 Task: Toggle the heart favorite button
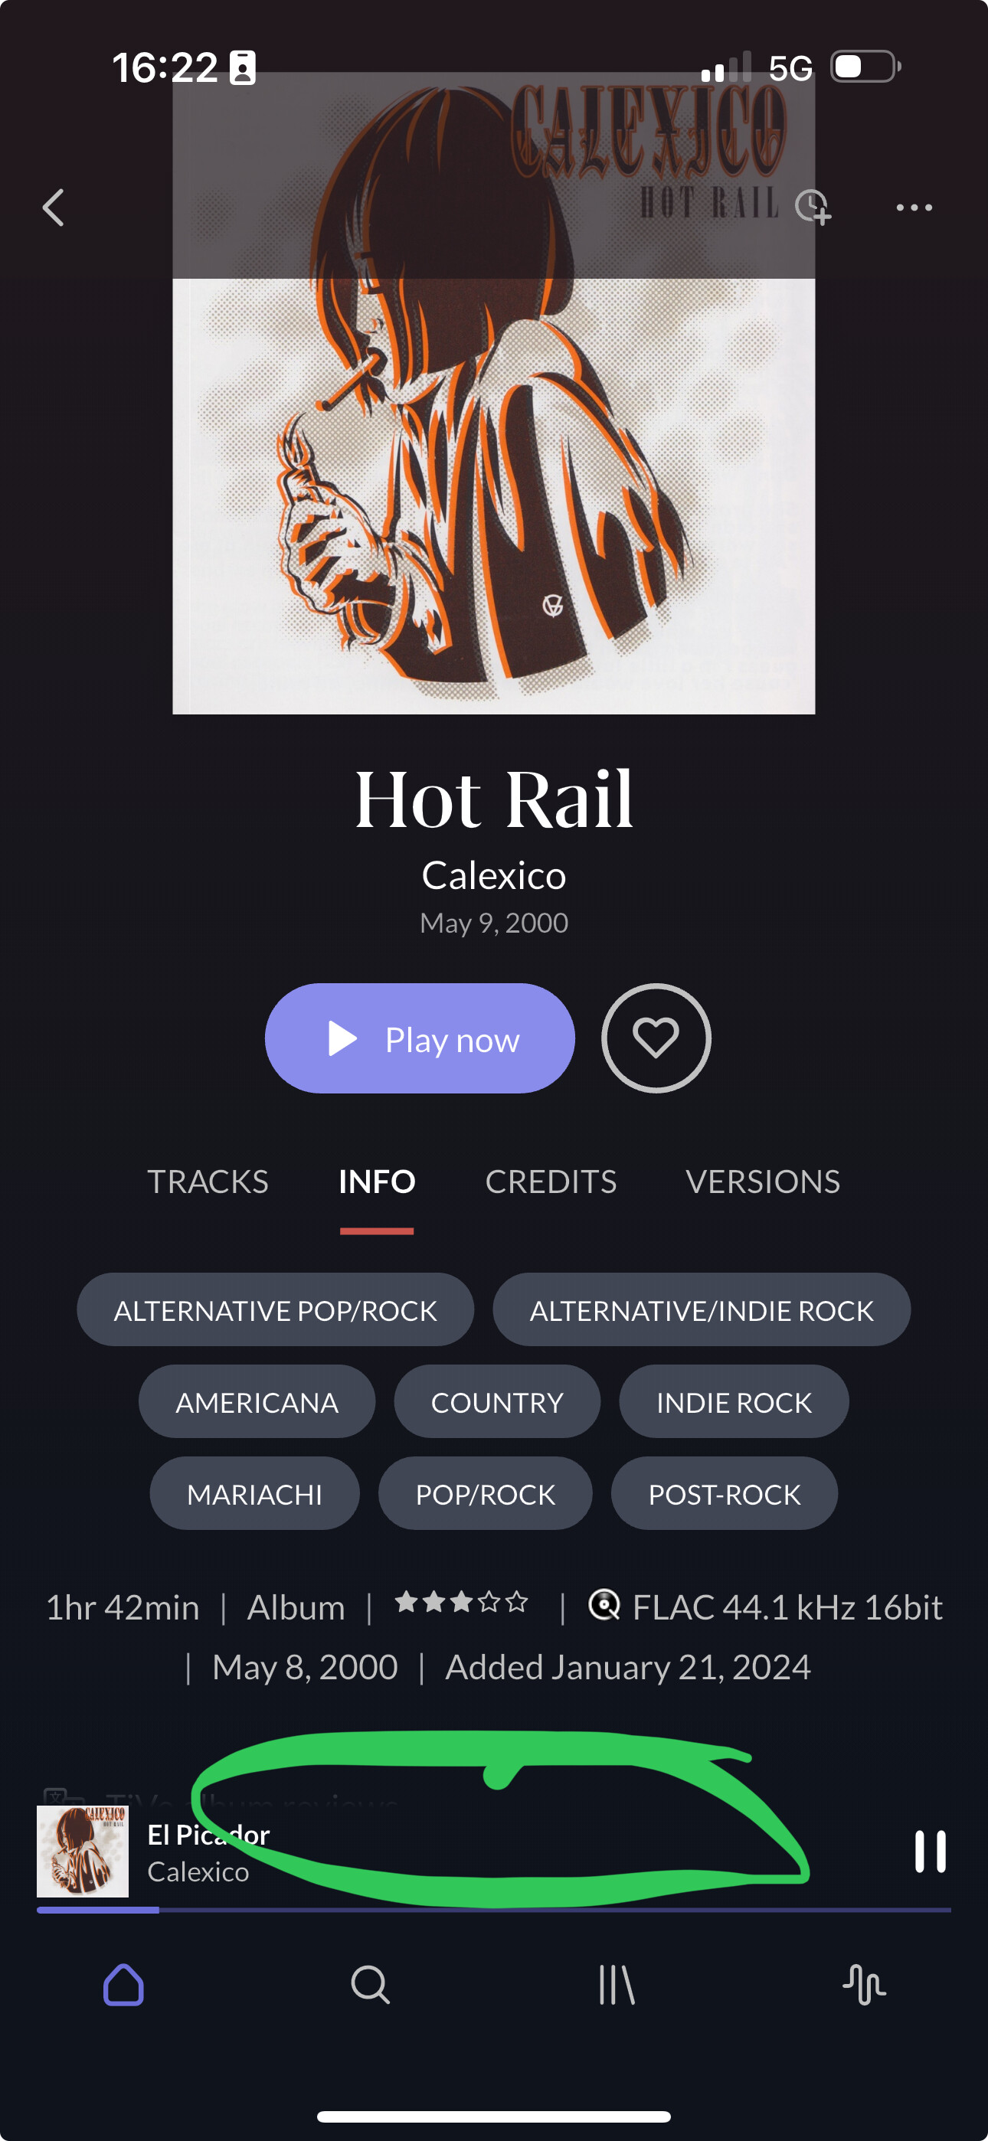coord(656,1038)
